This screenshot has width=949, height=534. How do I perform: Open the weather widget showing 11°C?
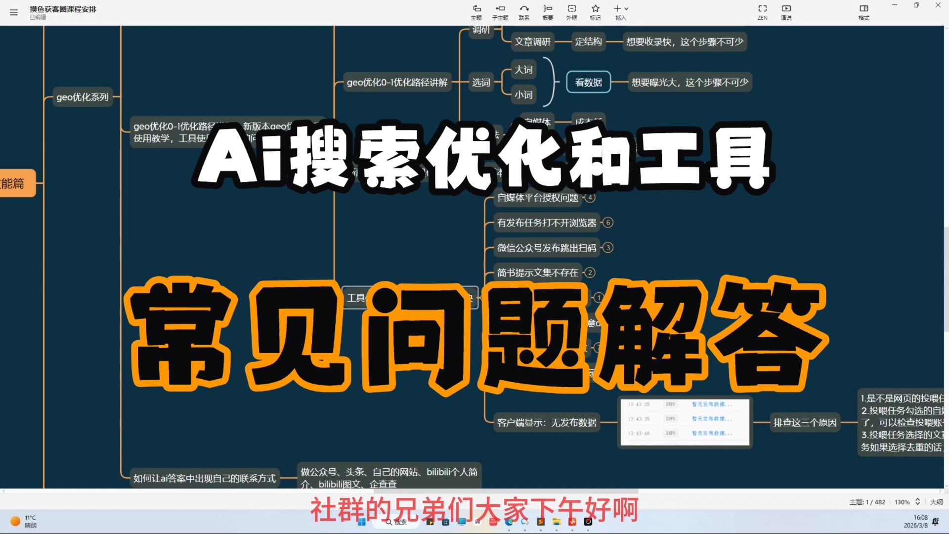[24, 522]
